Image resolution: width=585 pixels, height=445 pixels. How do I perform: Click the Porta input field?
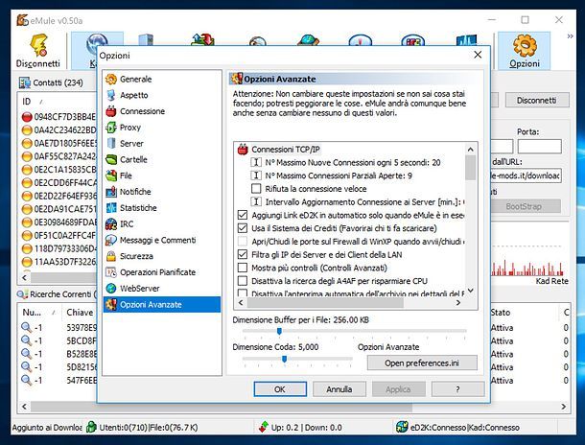click(x=540, y=146)
